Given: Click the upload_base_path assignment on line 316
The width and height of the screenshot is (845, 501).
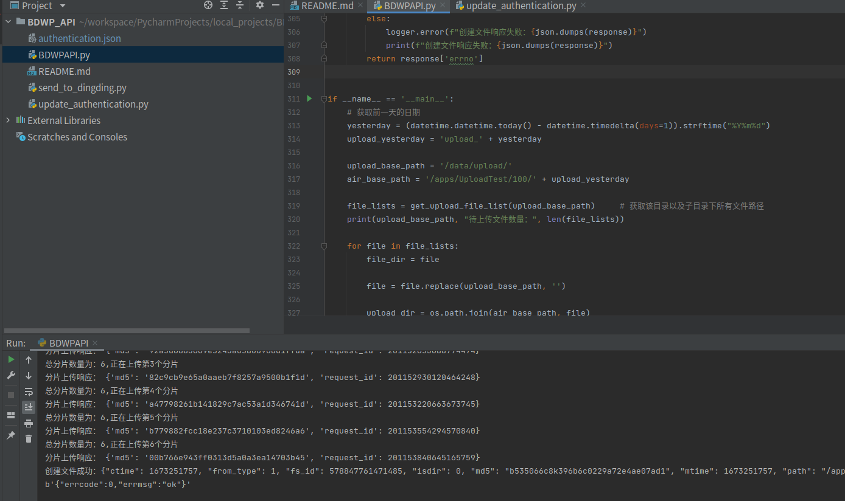Looking at the screenshot, I should tap(429, 165).
